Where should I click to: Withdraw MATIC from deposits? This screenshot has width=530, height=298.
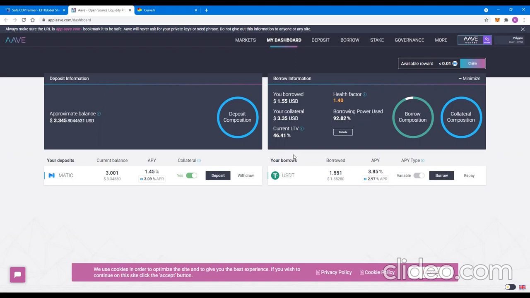(x=246, y=175)
